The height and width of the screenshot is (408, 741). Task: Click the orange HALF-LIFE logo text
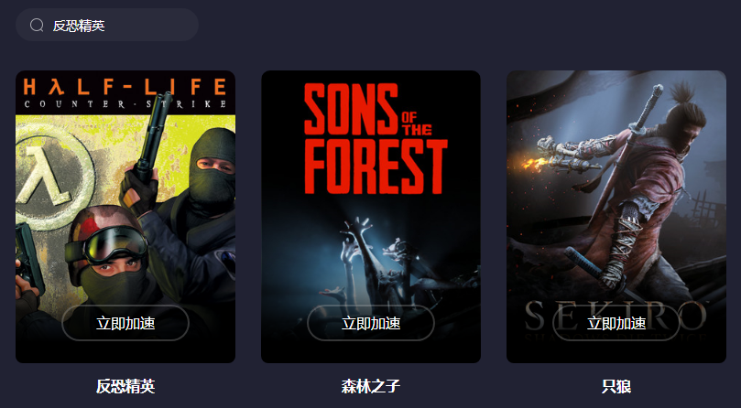125,87
